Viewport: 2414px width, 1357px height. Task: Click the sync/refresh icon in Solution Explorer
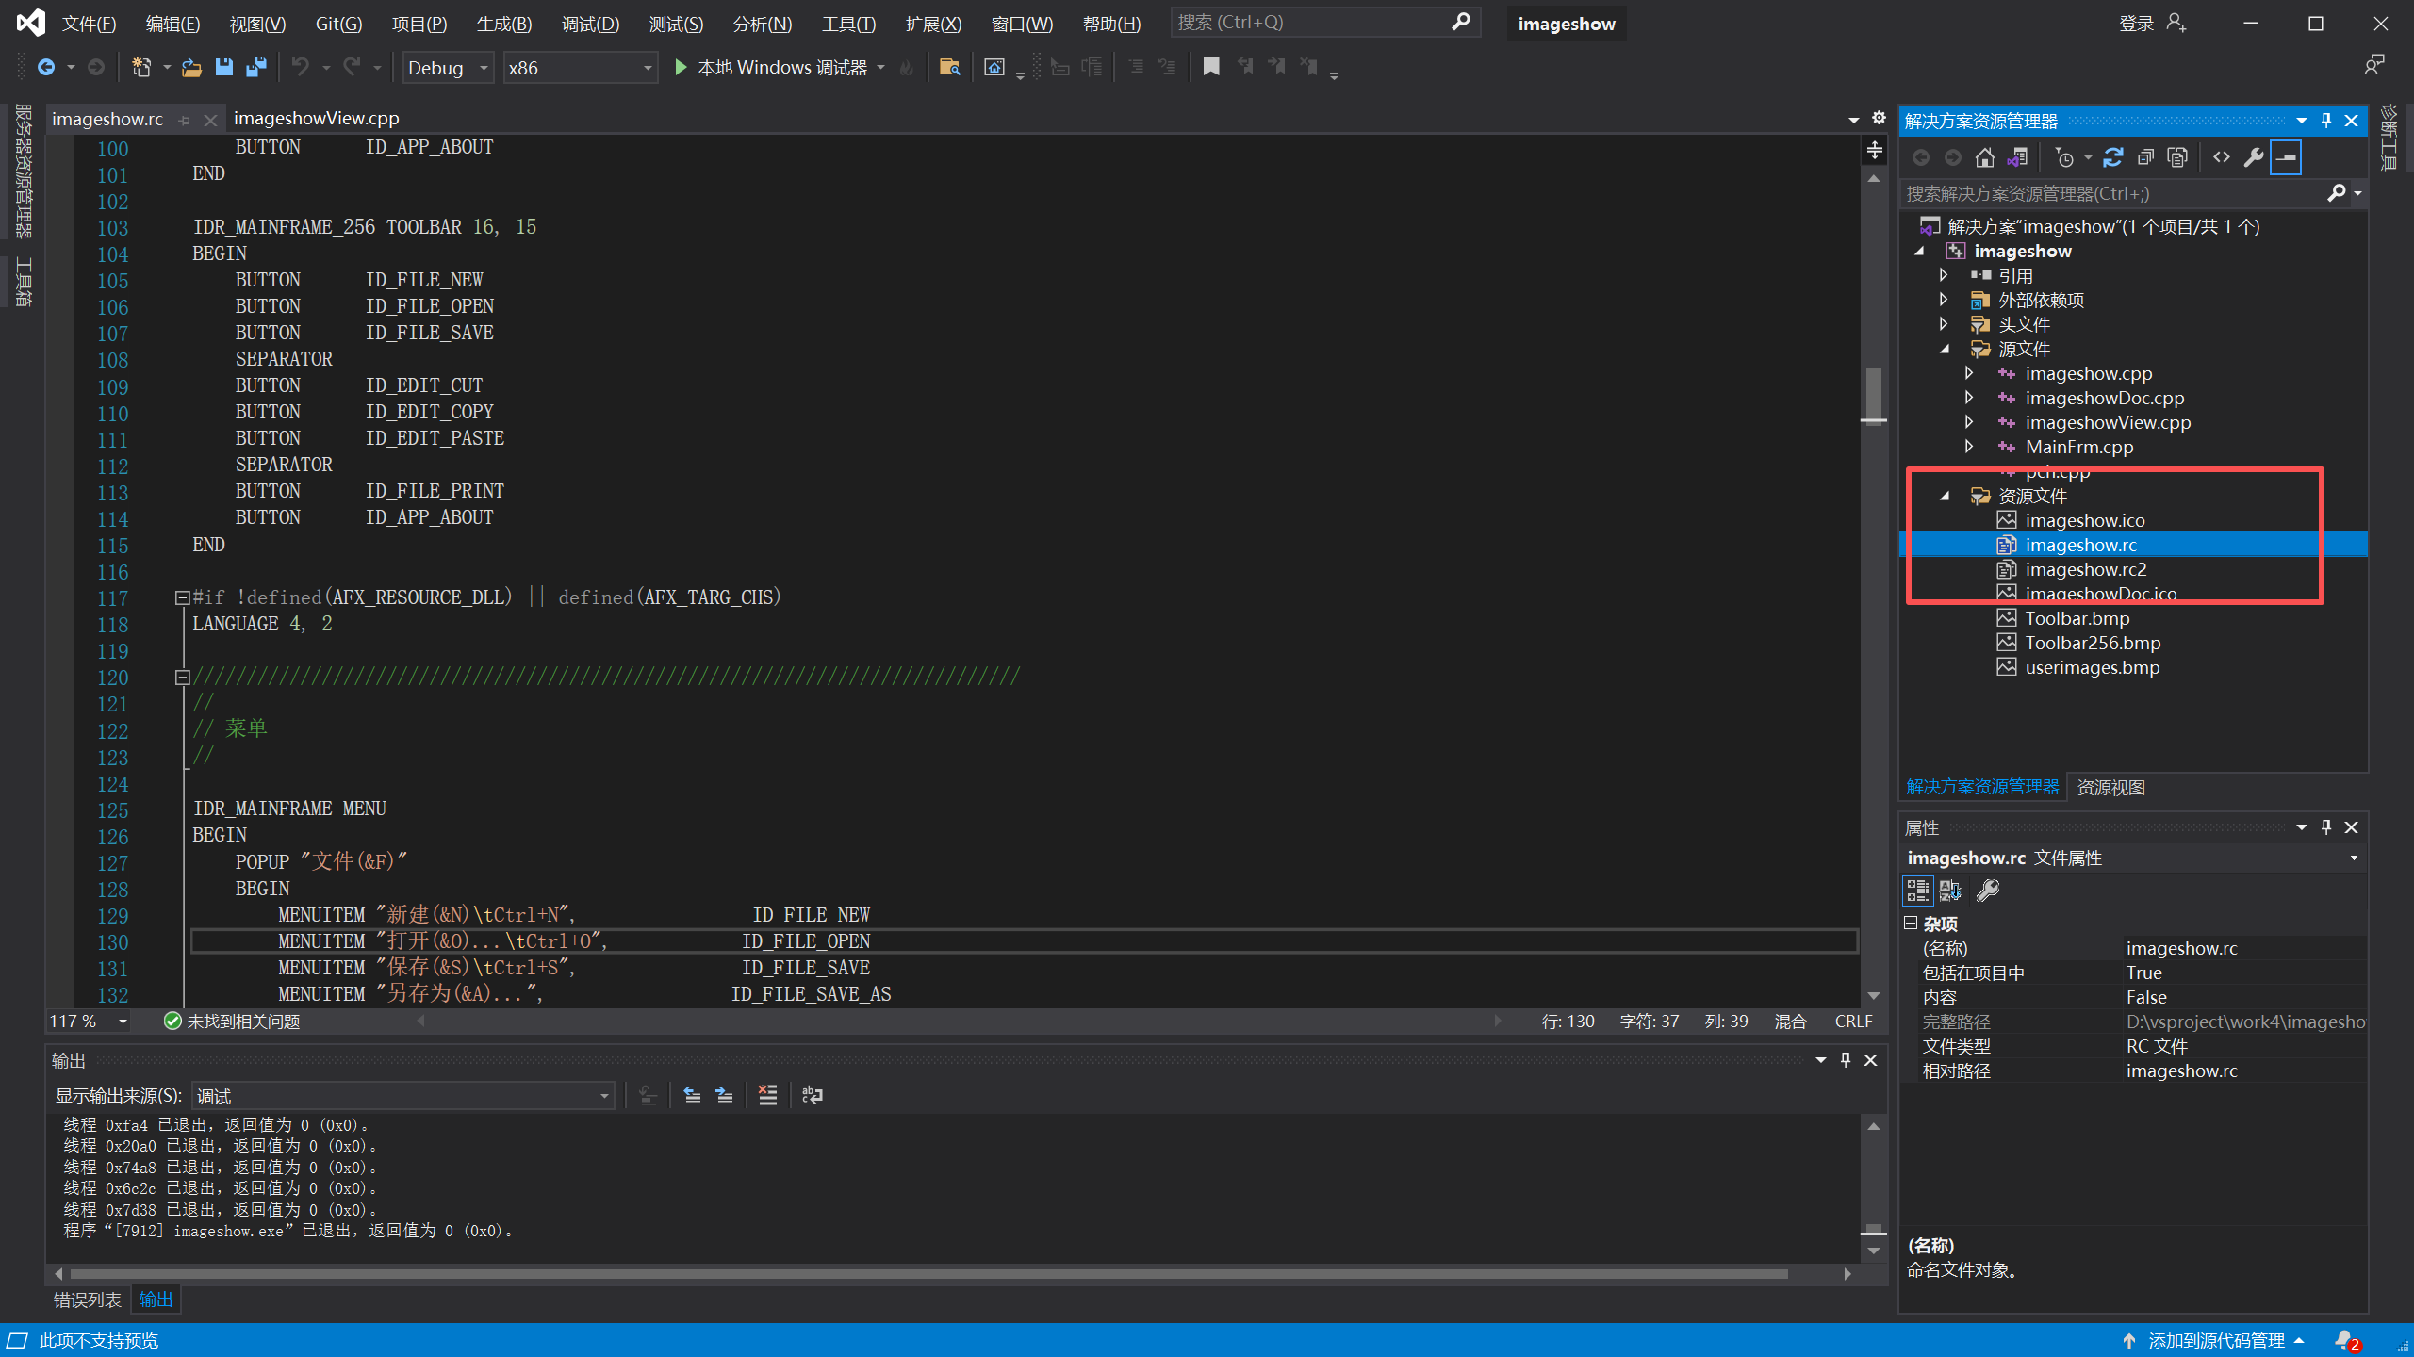2113,157
